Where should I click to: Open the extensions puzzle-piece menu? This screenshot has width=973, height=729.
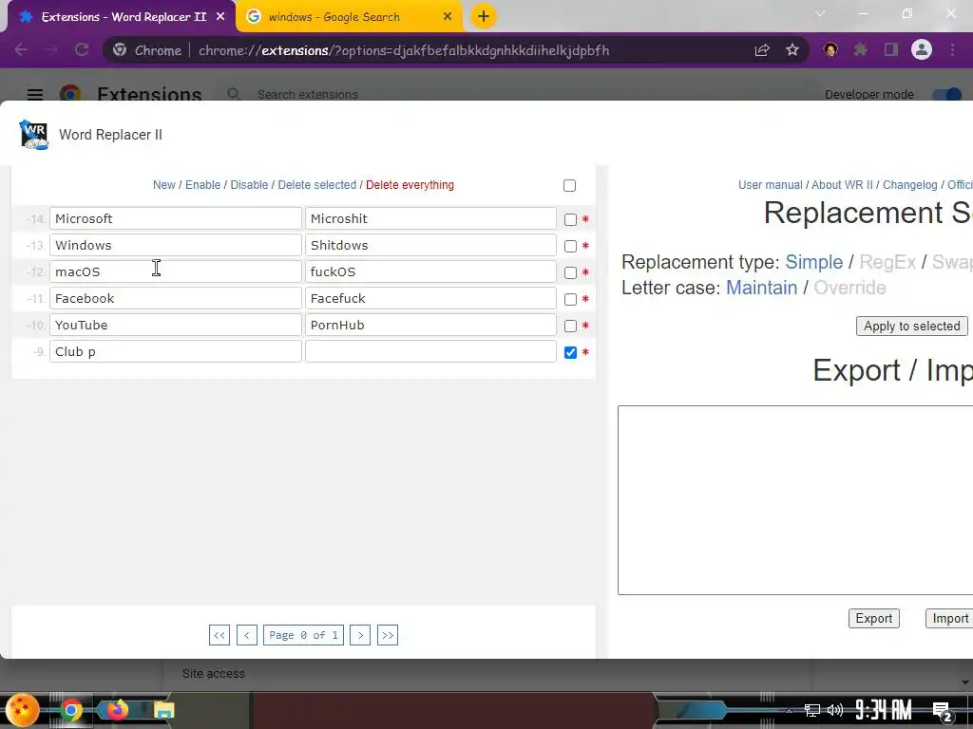pos(860,49)
